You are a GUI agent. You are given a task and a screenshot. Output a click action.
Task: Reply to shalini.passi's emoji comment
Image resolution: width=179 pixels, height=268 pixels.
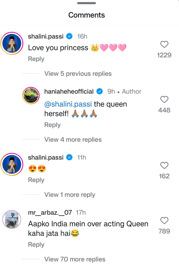[36, 180]
